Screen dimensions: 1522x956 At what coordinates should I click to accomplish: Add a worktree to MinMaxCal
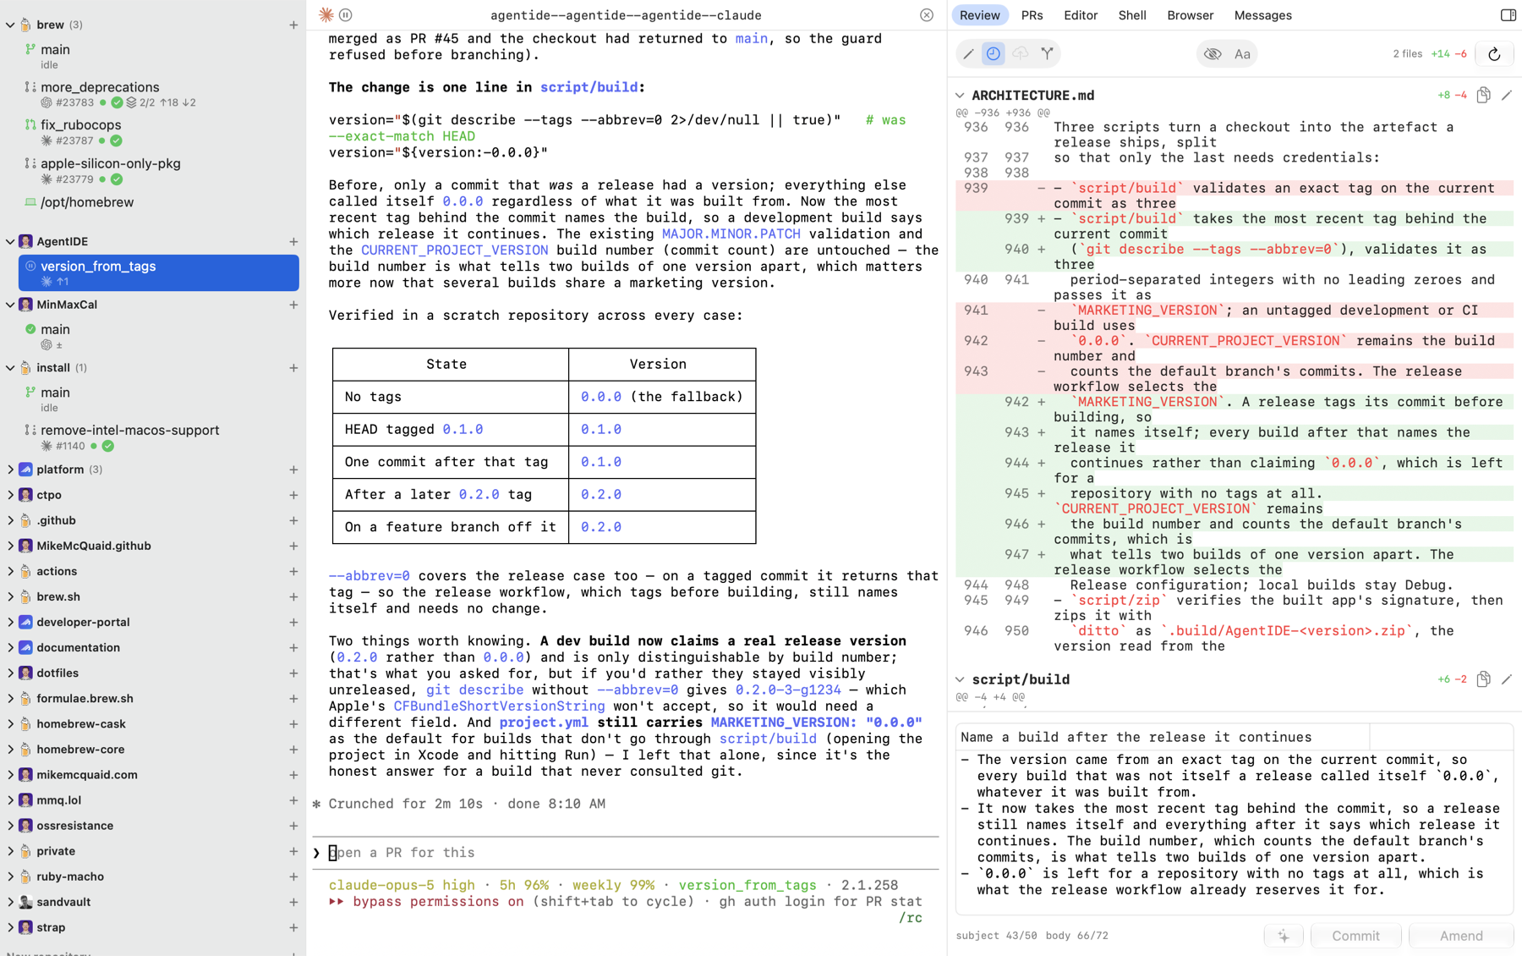click(x=293, y=305)
